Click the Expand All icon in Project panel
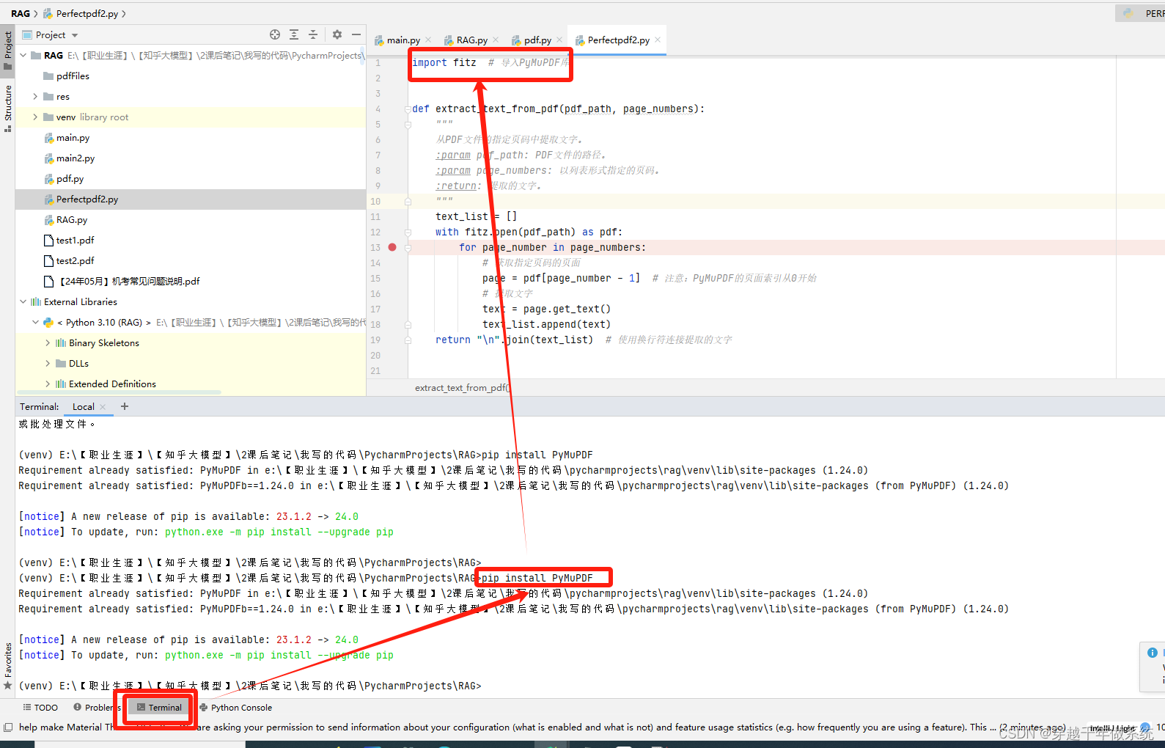The width and height of the screenshot is (1165, 748). point(294,34)
